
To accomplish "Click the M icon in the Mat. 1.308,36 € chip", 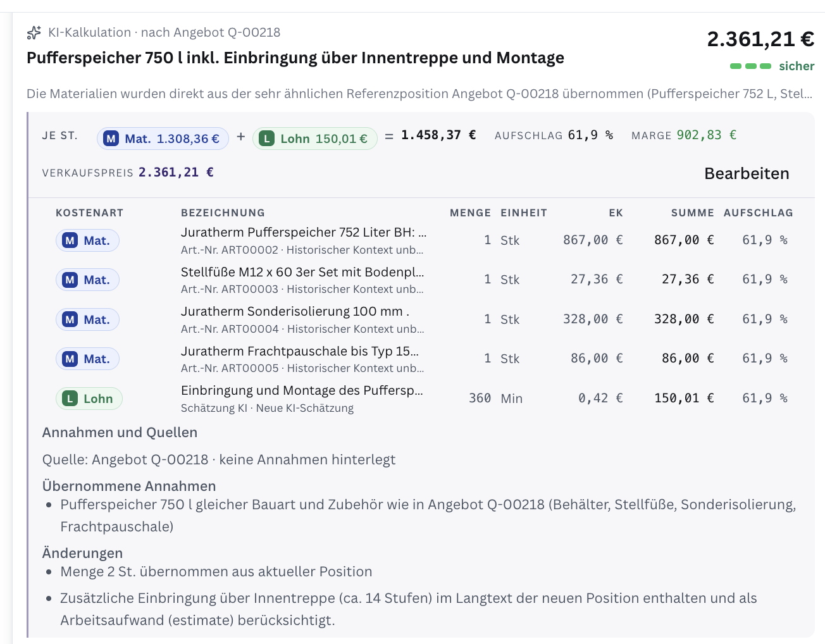I will 111,139.
